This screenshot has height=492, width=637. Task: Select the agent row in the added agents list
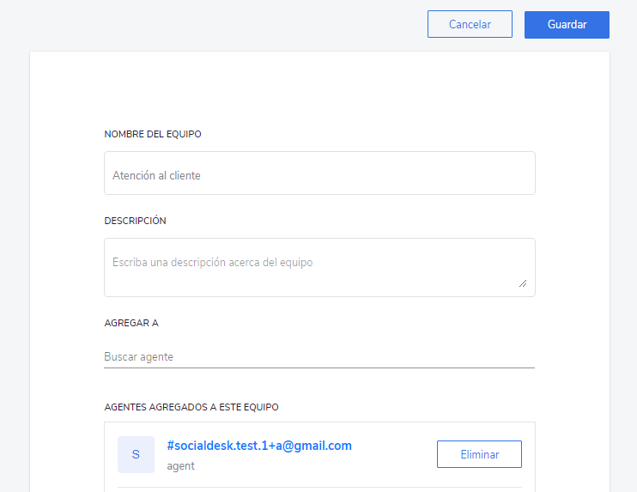pos(319,454)
